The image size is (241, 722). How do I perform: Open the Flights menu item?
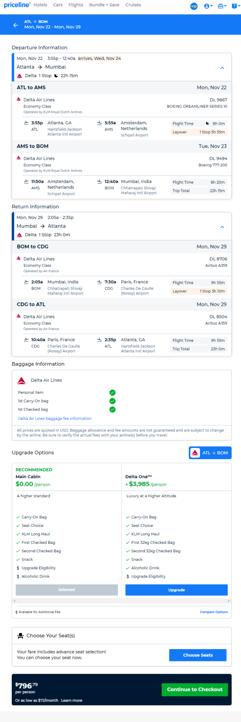coord(76,5)
